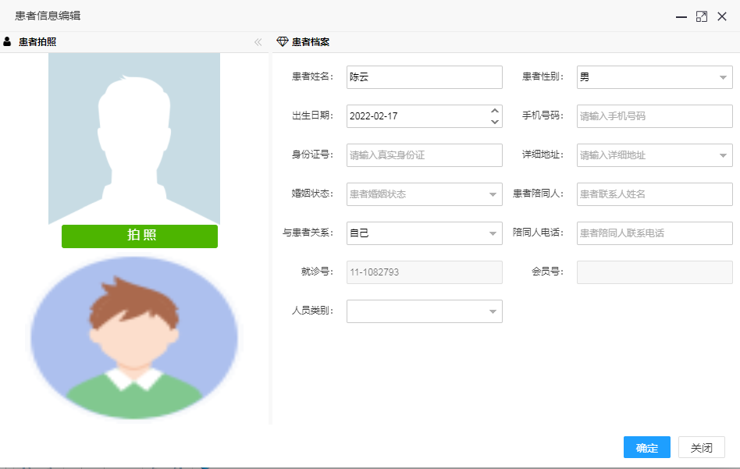Maximize the 患者信息编辑 window

tap(702, 16)
